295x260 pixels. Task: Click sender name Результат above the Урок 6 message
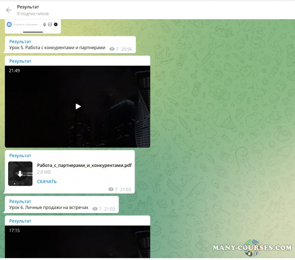click(x=20, y=202)
